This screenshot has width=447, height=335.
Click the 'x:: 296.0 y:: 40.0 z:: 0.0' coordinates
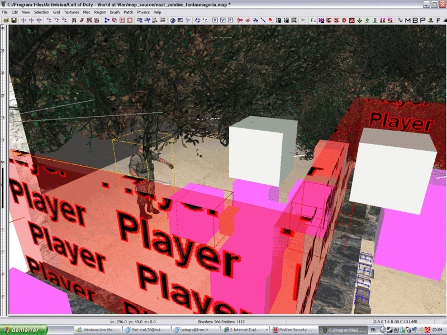point(133,322)
